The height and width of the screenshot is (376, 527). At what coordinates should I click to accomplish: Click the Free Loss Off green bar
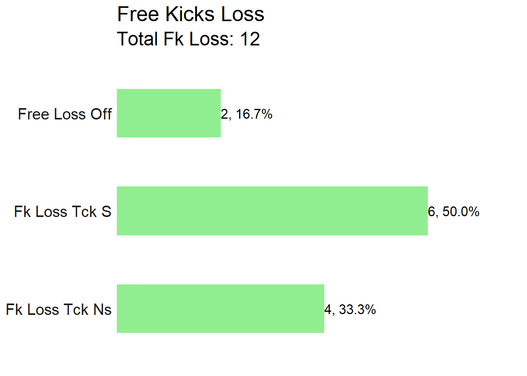coord(169,113)
